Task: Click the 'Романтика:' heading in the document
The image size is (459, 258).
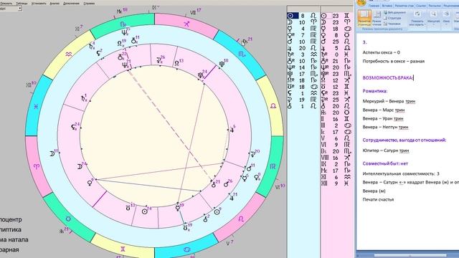Action: [x=375, y=91]
